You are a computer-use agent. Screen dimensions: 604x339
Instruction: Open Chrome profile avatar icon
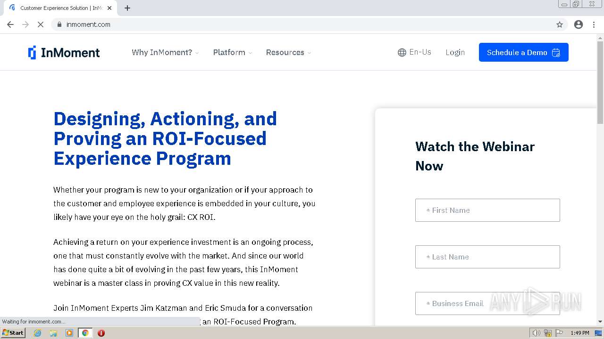click(x=579, y=24)
